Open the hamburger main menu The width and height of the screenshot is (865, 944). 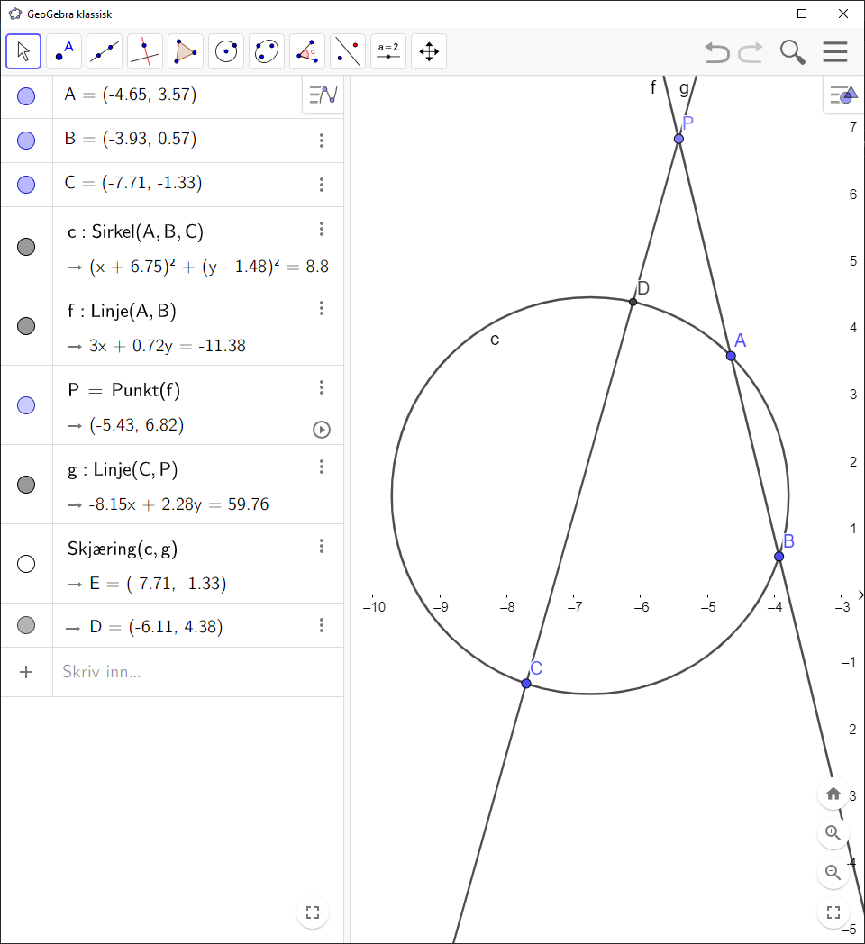[x=835, y=52]
